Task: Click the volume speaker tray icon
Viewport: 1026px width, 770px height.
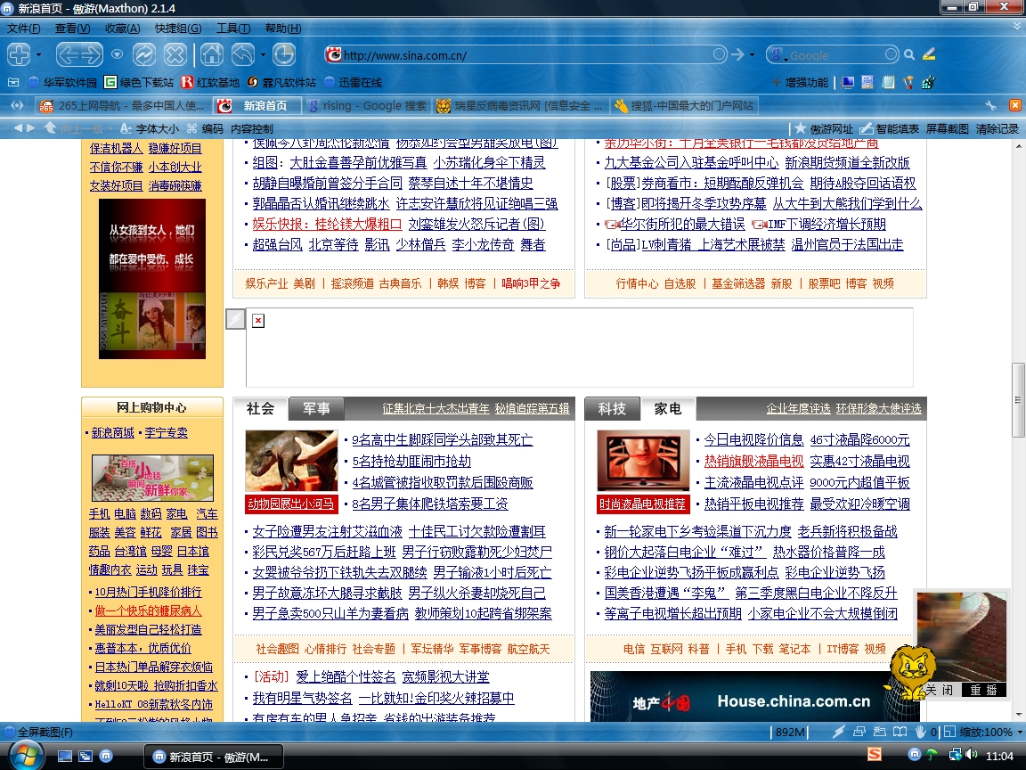Action: (972, 756)
